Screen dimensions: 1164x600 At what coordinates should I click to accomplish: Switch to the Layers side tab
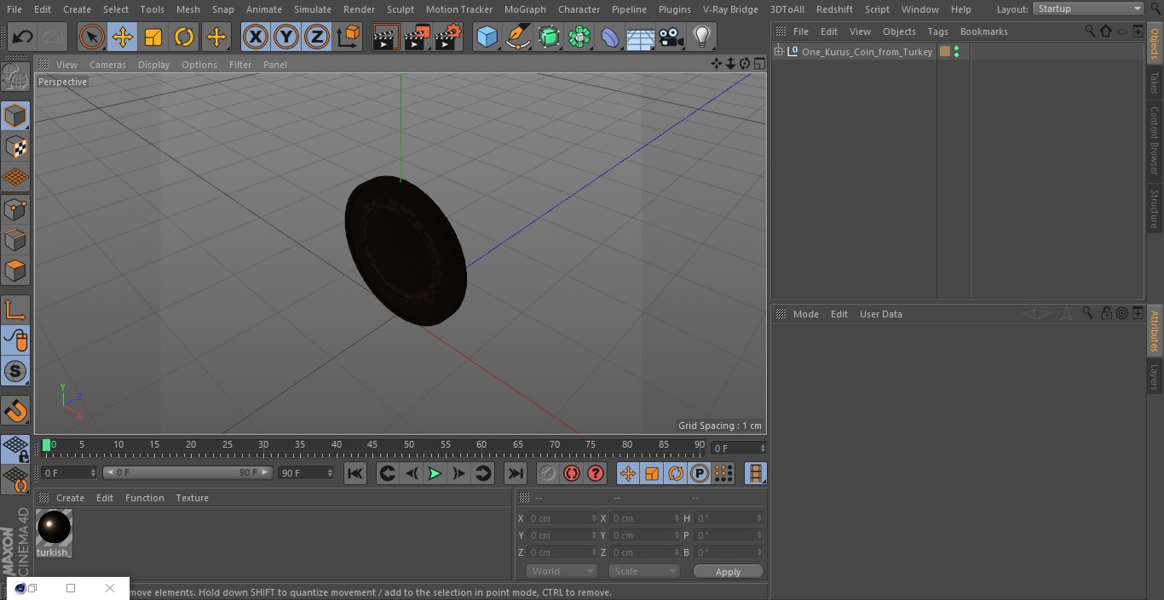(1155, 377)
